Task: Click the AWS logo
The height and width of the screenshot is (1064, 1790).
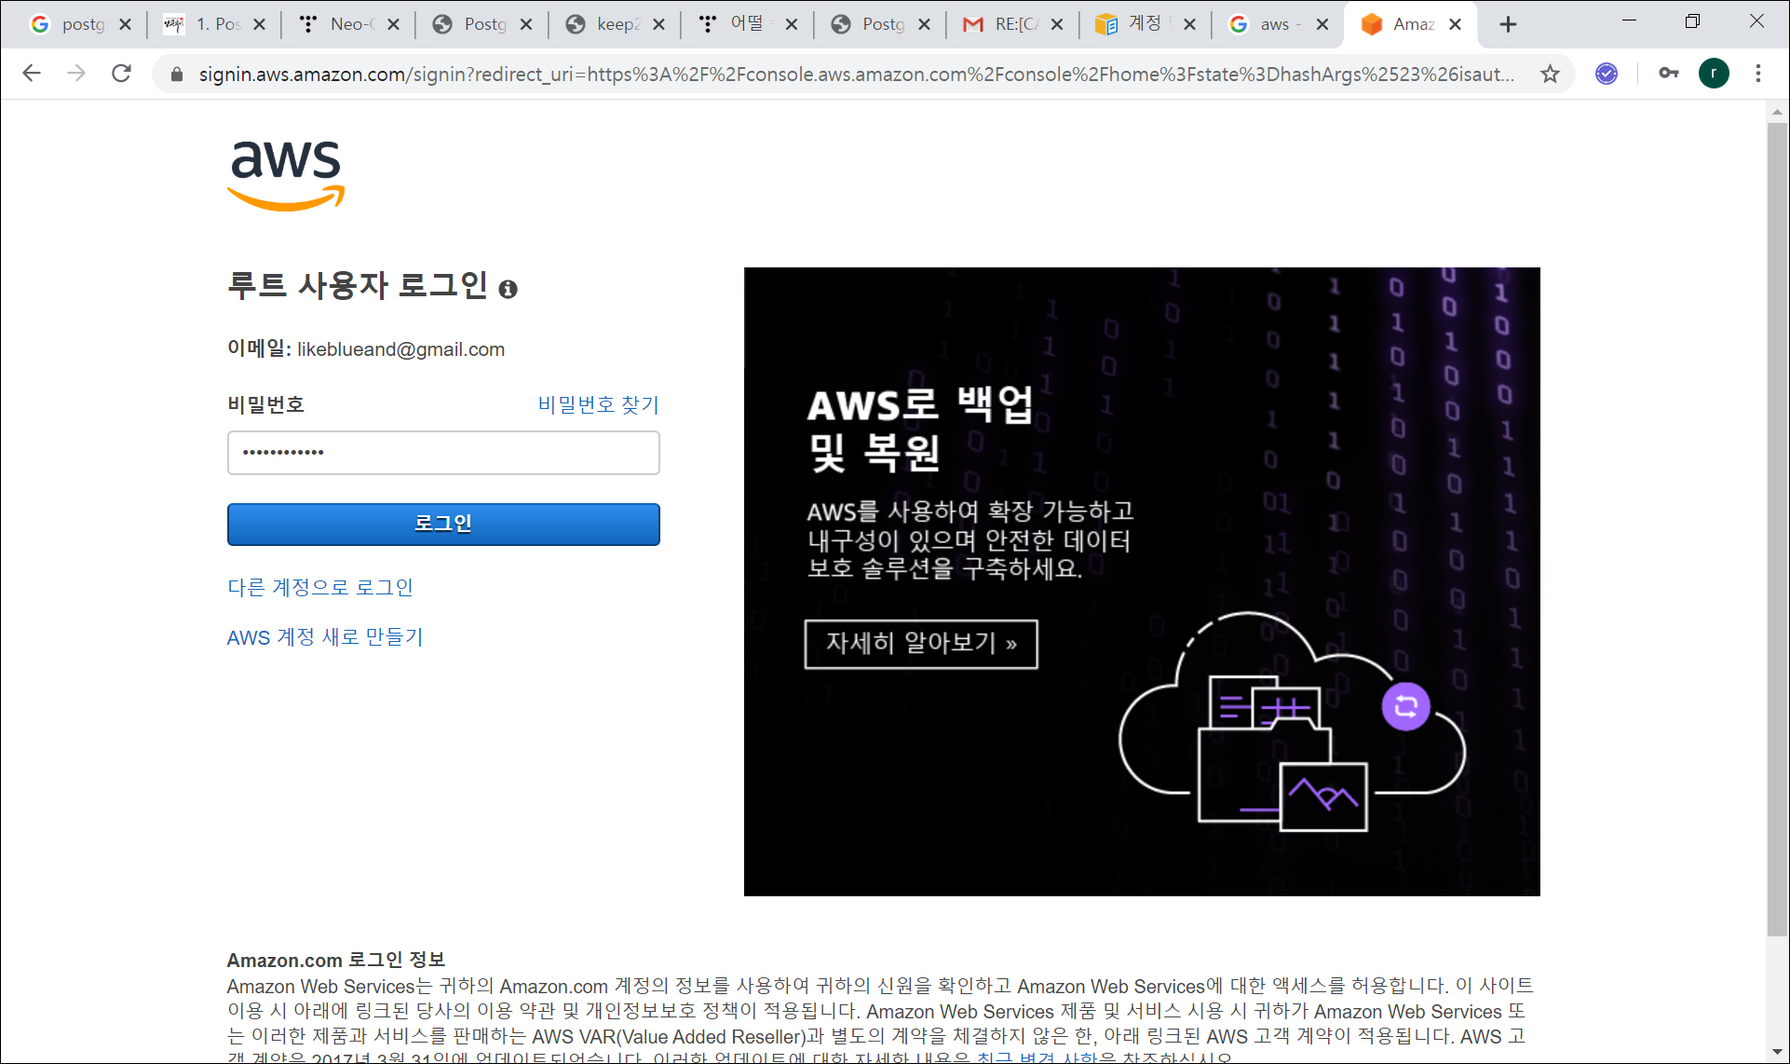Action: [287, 174]
